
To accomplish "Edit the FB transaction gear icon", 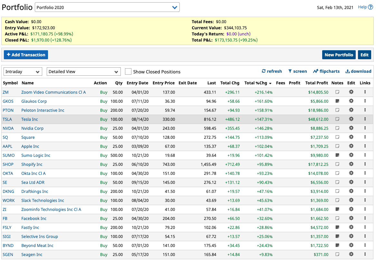I will (351, 218).
